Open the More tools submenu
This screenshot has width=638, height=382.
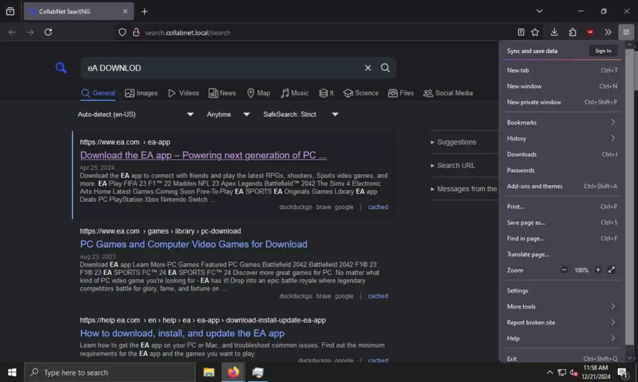(x=562, y=306)
